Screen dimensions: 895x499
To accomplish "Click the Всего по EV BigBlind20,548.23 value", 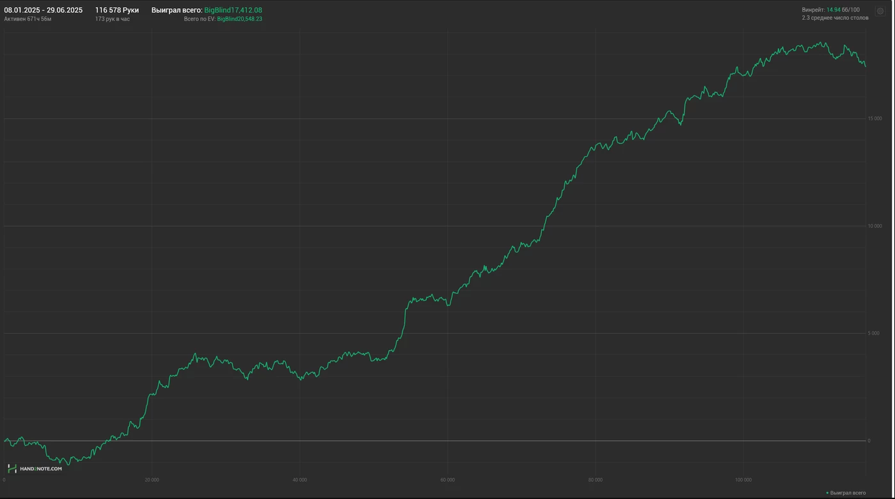I will point(239,19).
